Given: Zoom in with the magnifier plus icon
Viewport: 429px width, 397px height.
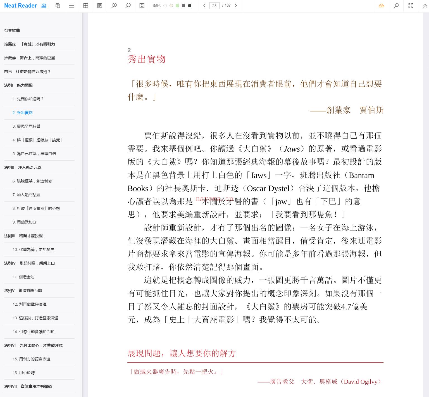Looking at the screenshot, I should [x=114, y=6].
